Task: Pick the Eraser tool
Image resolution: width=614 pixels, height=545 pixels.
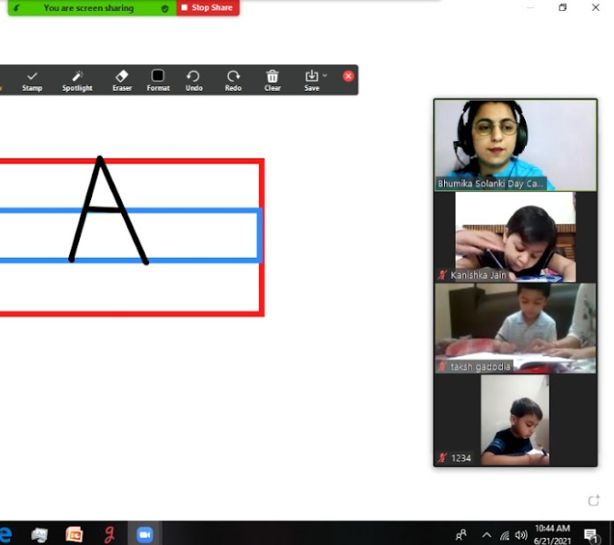Action: (x=122, y=80)
